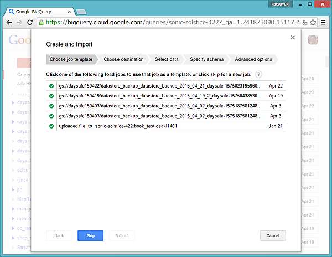The image size is (332, 257).
Task: Go to Advanced options step
Action: point(253,59)
